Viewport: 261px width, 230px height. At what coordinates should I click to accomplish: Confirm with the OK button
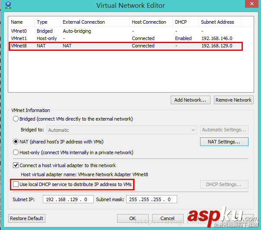click(x=133, y=218)
